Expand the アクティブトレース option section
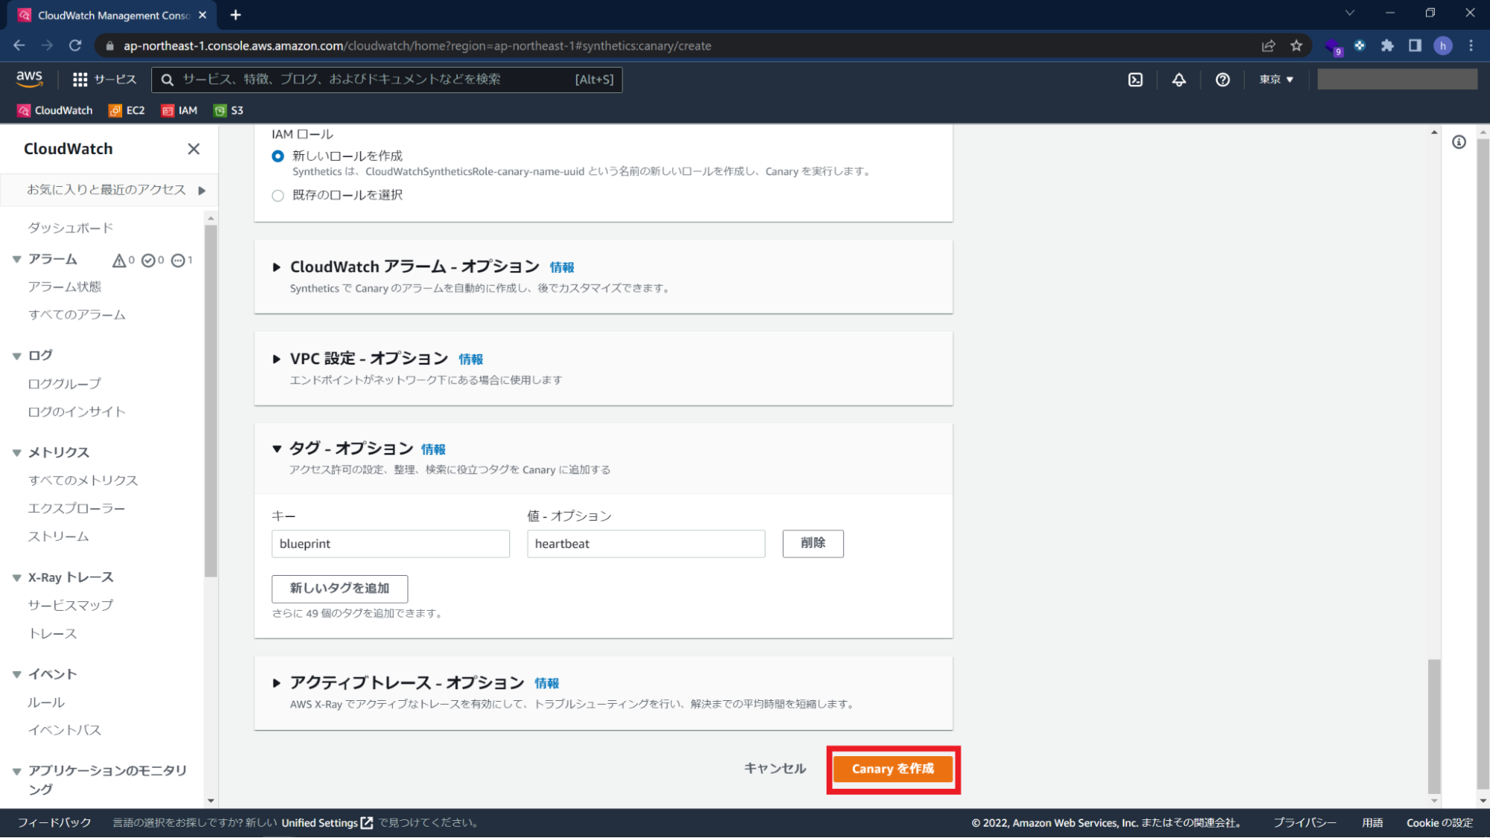This screenshot has width=1490, height=838. coord(277,683)
